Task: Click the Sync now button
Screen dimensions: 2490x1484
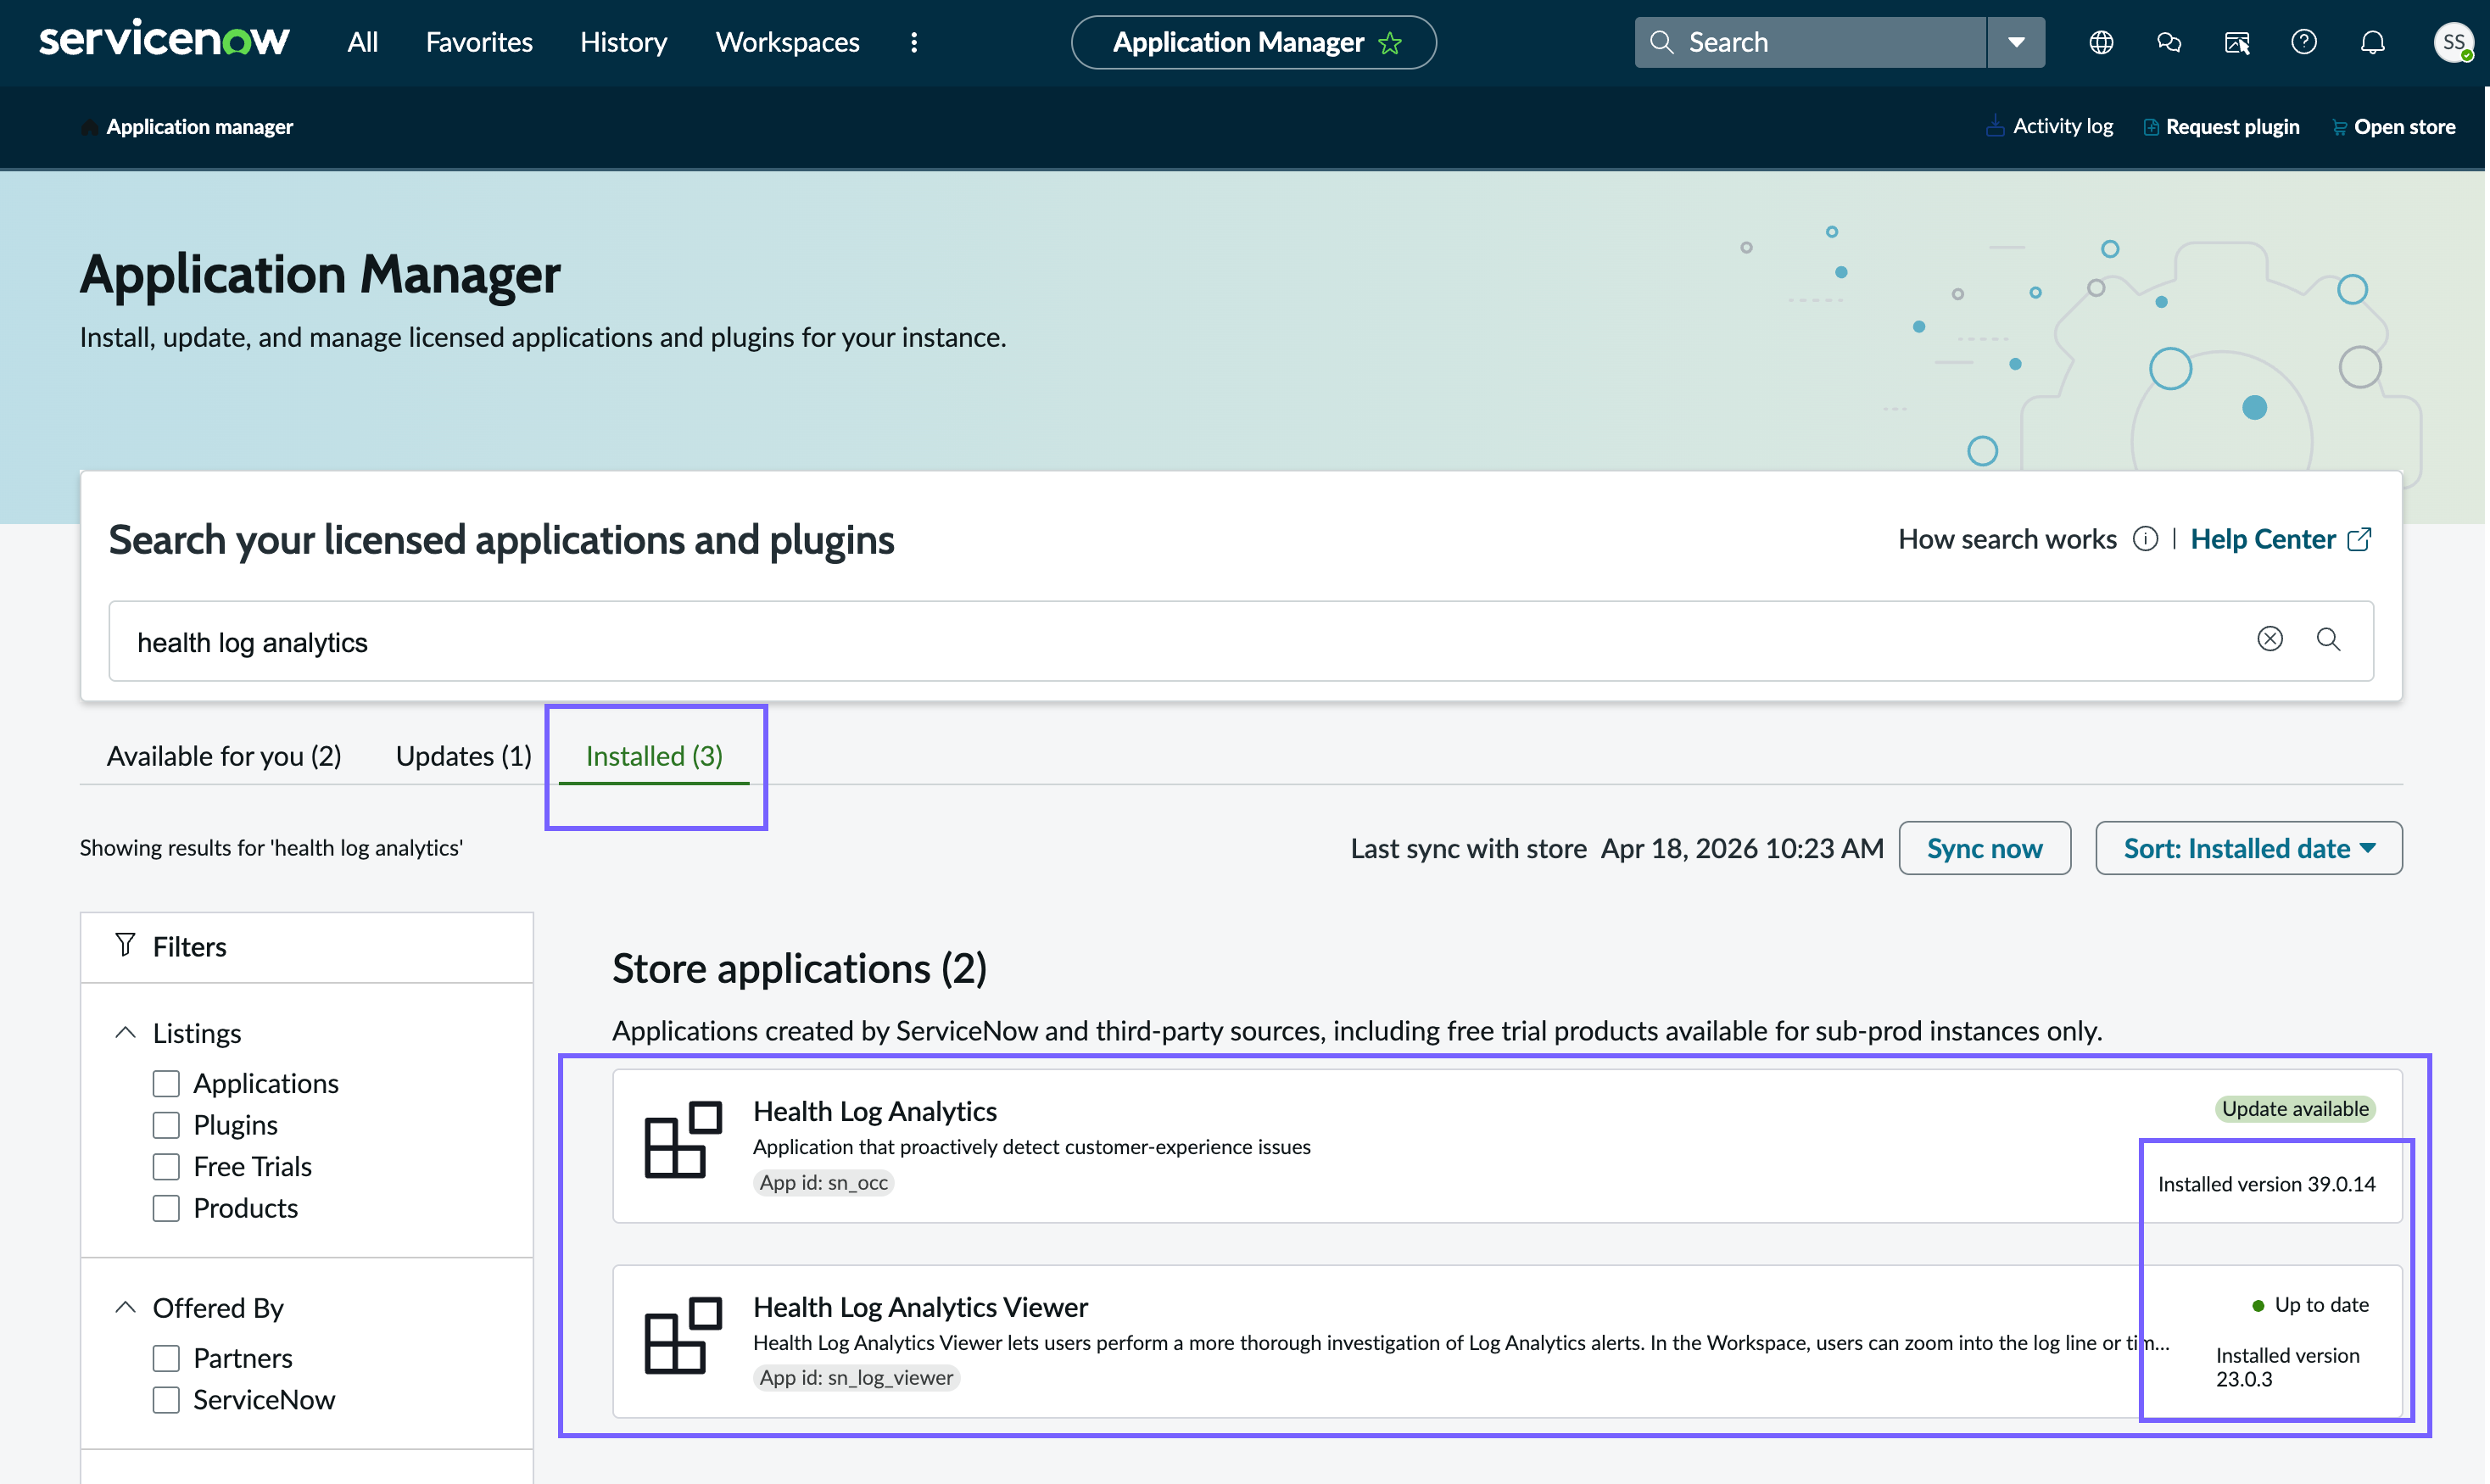Action: pos(1984,848)
